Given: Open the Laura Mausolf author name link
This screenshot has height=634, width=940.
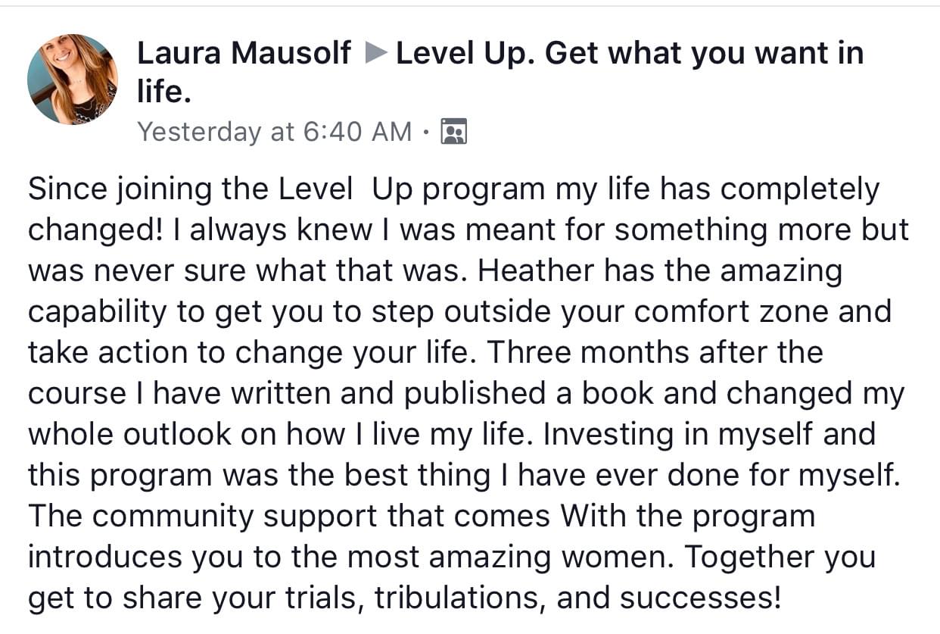Looking at the screenshot, I should click(x=244, y=54).
